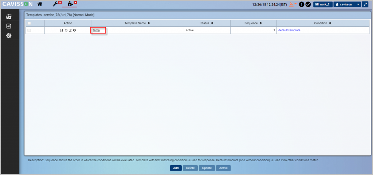Click the date and time display
Image resolution: width=373 pixels, height=175 pixels.
click(x=270, y=4)
